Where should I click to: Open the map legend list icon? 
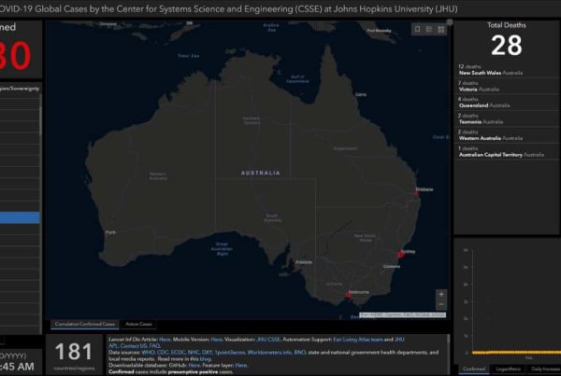[429, 29]
